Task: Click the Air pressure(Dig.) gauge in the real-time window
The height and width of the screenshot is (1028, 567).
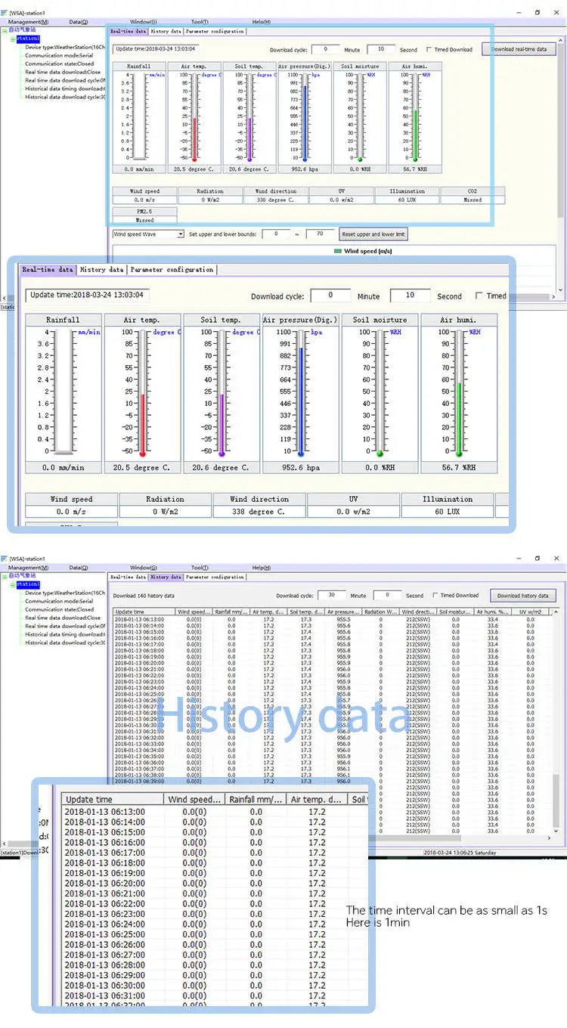Action: coord(305,118)
